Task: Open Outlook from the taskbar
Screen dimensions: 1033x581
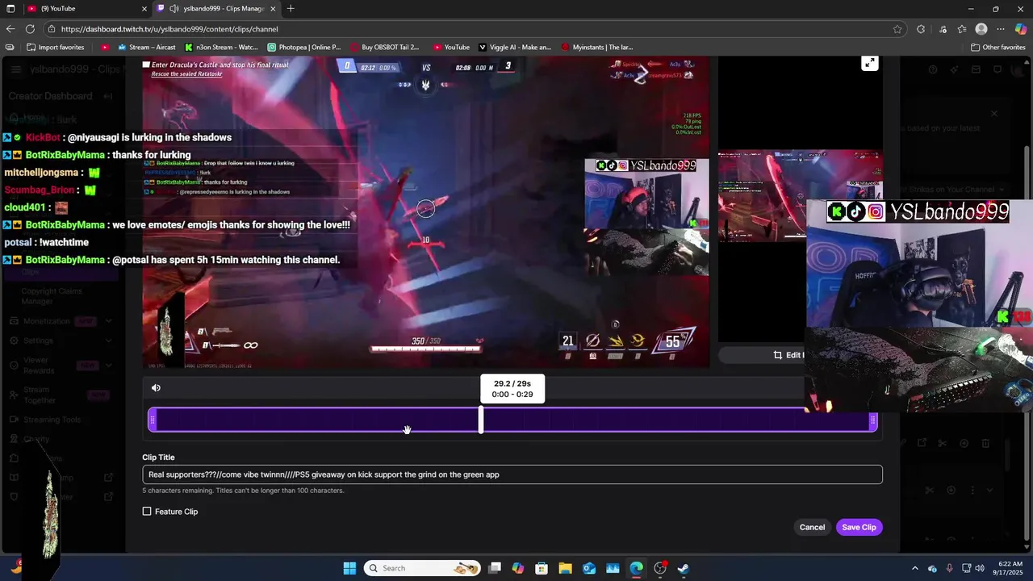Action: pos(589,568)
